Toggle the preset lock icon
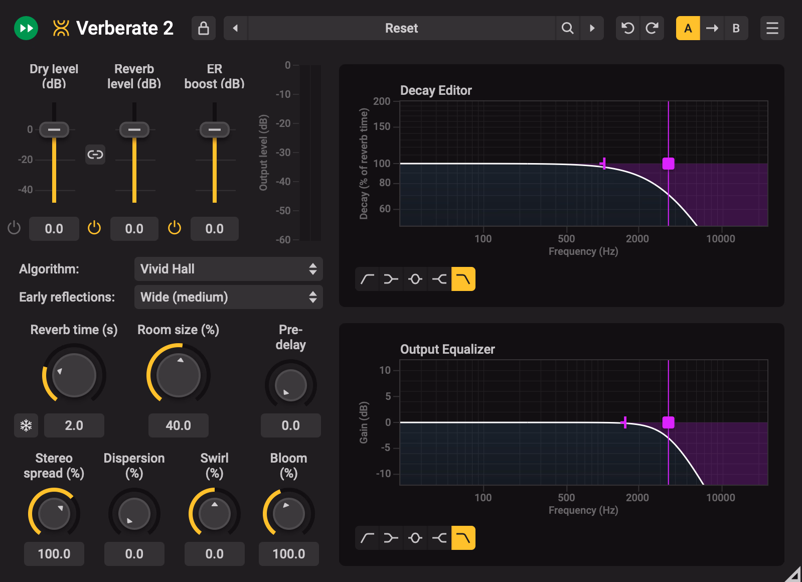The image size is (802, 582). 204,28
